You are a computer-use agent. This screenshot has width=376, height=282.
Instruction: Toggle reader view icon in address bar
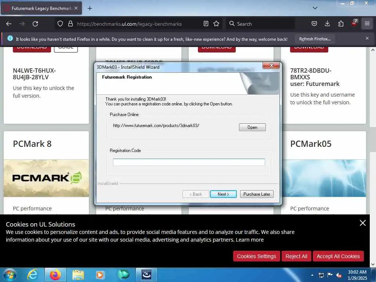coord(206,23)
